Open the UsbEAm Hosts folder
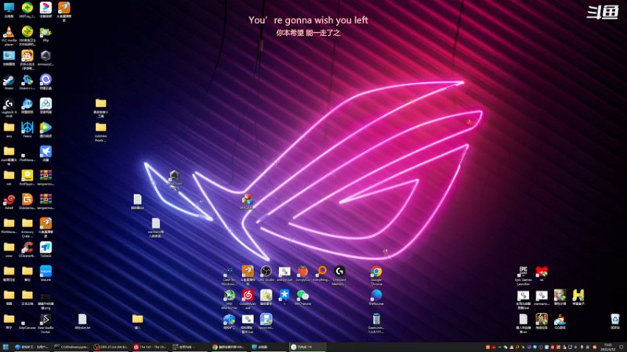 (x=101, y=132)
